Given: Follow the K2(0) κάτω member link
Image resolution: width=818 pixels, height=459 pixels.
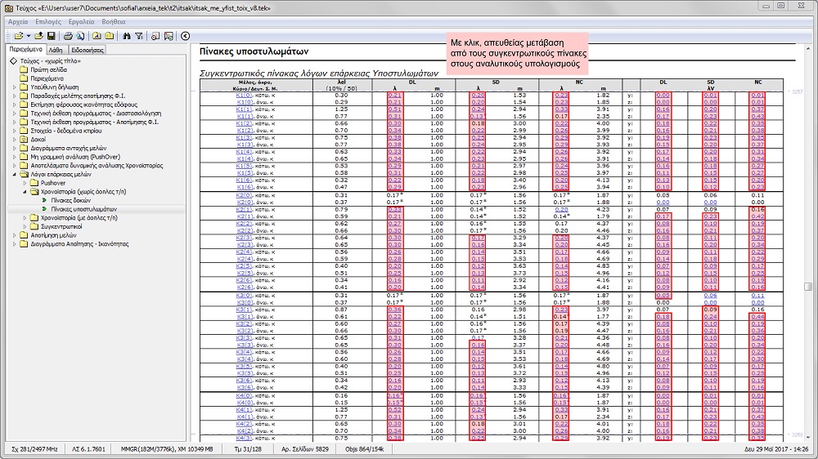Looking at the screenshot, I should [245, 195].
